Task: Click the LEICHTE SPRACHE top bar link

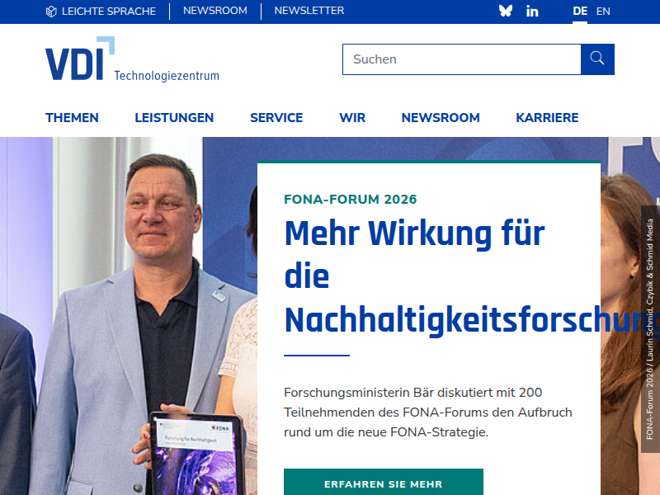Action: 101,12
